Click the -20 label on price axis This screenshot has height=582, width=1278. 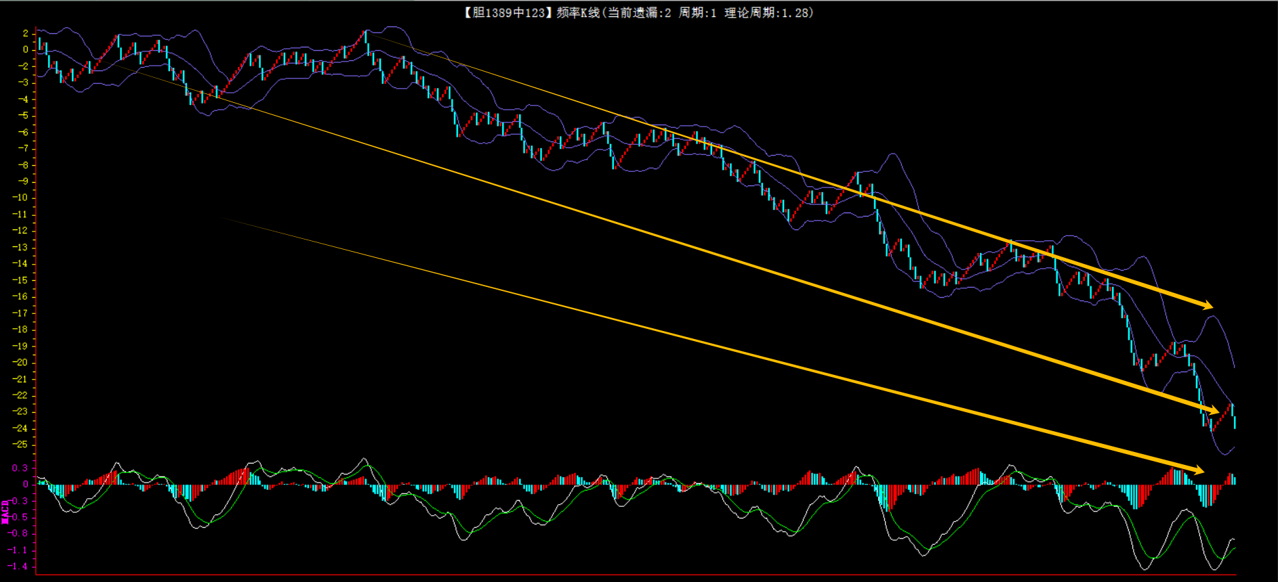tap(21, 363)
